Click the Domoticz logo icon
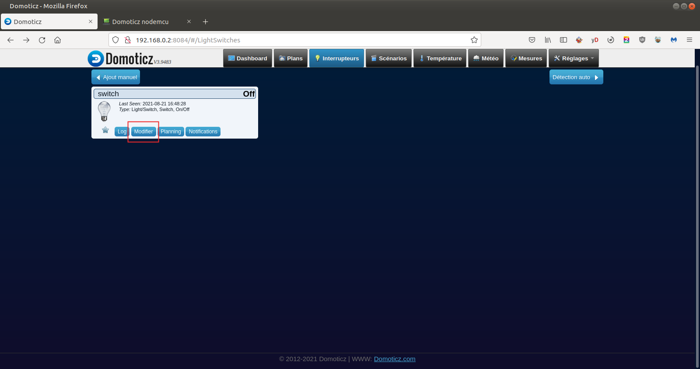This screenshot has width=700, height=369. [96, 59]
